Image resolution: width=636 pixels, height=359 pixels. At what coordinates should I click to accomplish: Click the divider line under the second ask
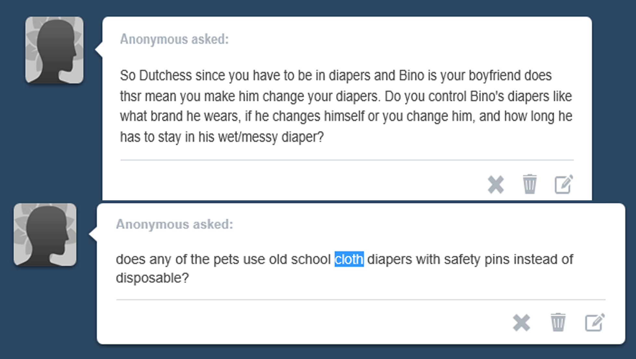[361, 299]
